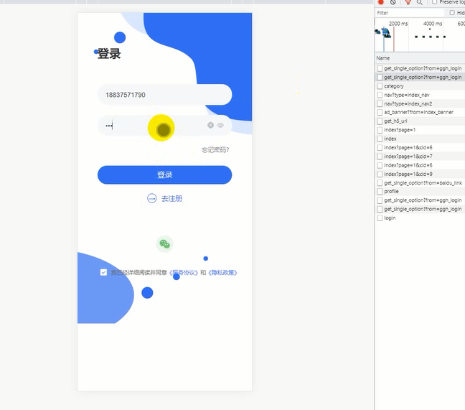Select the profile network request
The height and width of the screenshot is (410, 465).
tap(391, 192)
